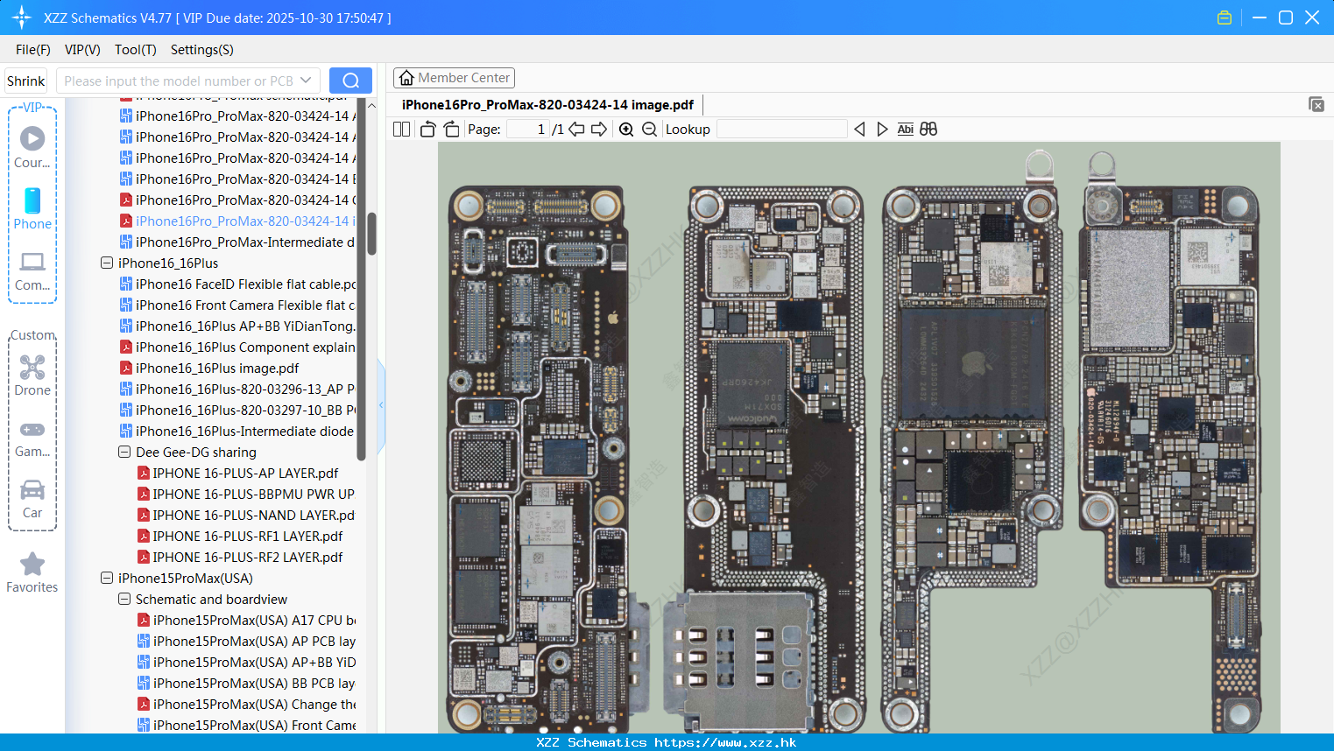Open the Course section in sidebar
1334x751 pixels.
(32, 147)
